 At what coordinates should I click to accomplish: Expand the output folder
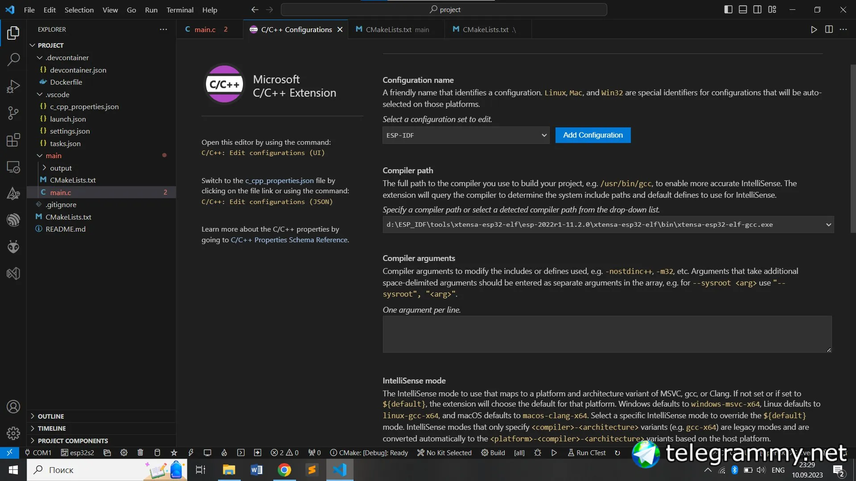click(x=61, y=168)
